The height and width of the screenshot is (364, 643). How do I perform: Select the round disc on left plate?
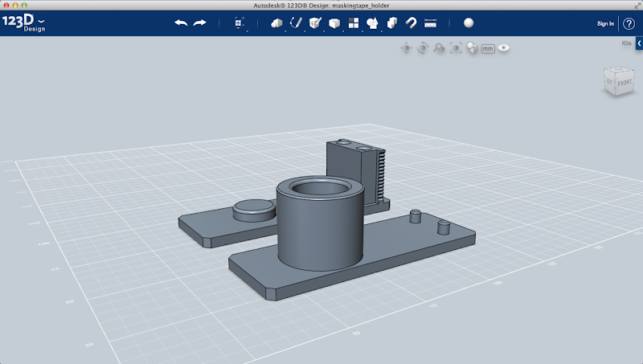tap(254, 211)
